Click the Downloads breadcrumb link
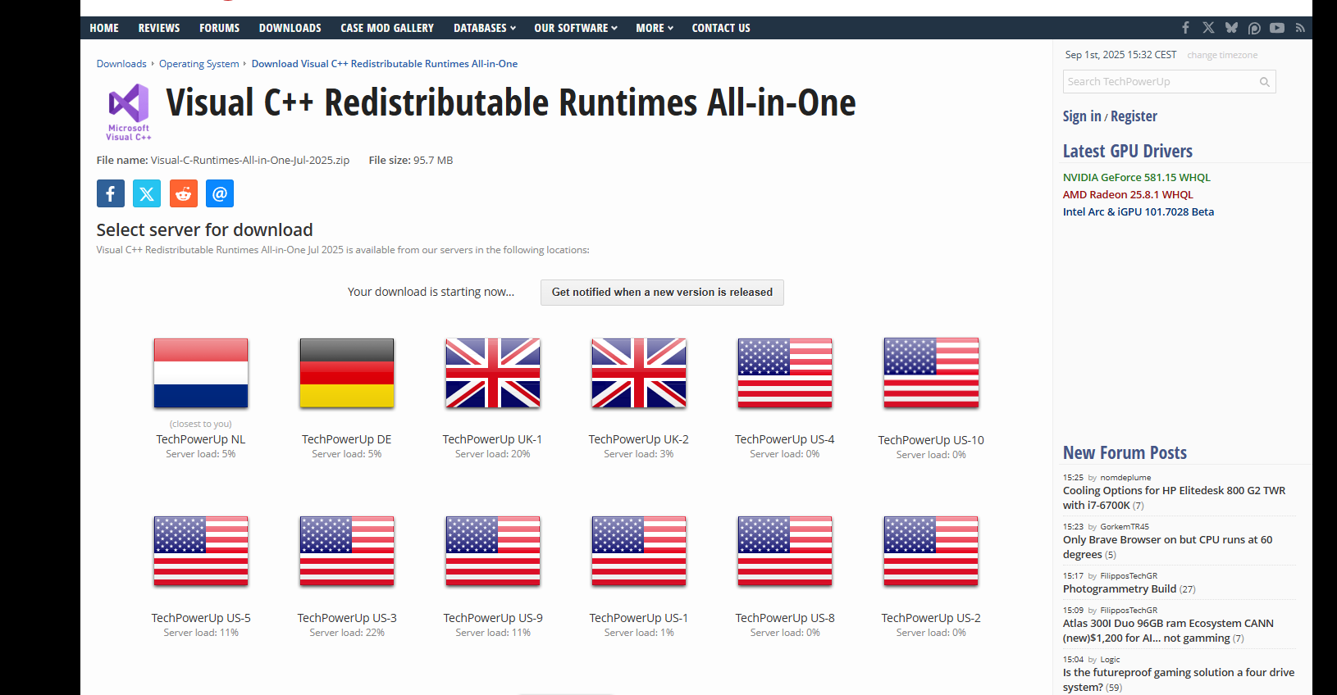 pyautogui.click(x=121, y=64)
